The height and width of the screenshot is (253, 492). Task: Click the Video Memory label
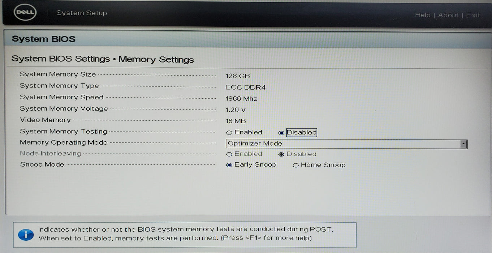click(45, 120)
